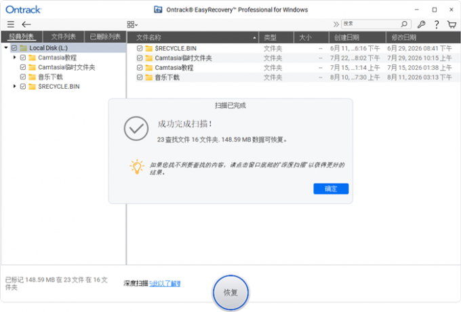This screenshot has width=461, height=312.
Task: Click modified date 8月 11, 2026 03:13 下午
Action: [420, 77]
